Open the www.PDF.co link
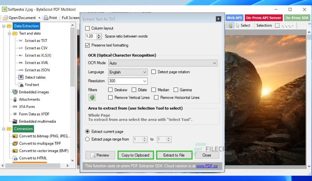The image size is (312, 181). [x=207, y=166]
